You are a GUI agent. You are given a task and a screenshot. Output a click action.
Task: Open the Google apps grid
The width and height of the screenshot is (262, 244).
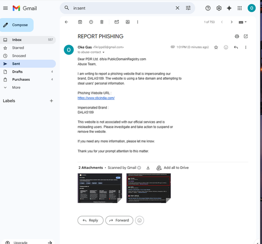point(239,8)
